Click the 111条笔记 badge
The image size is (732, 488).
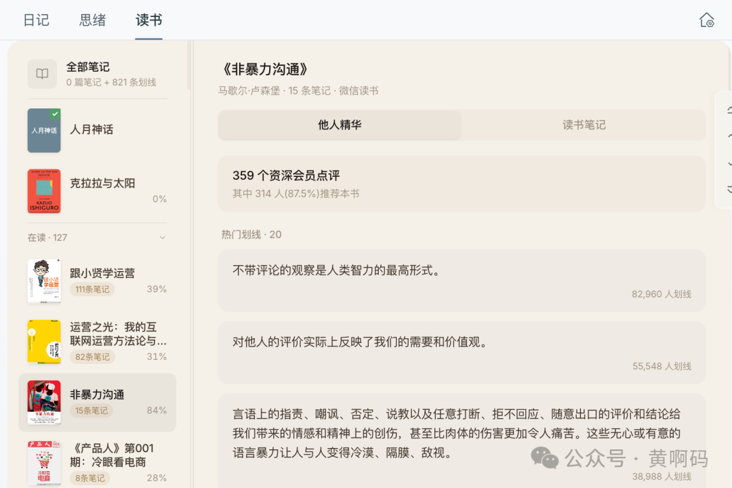pos(92,289)
